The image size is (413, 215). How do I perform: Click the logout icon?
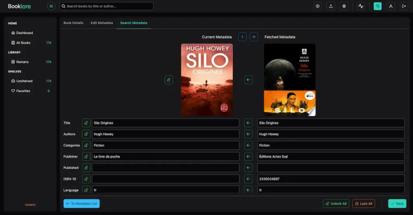coord(404,6)
